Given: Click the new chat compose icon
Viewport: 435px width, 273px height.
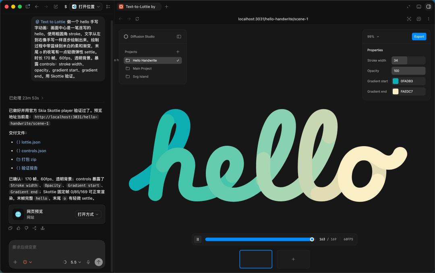Looking at the screenshot, I should pos(56,7).
